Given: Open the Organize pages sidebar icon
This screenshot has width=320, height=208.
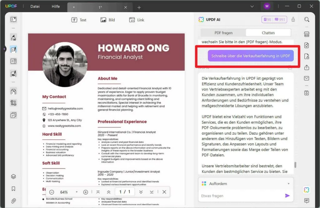Looking at the screenshot, I should tap(13, 61).
